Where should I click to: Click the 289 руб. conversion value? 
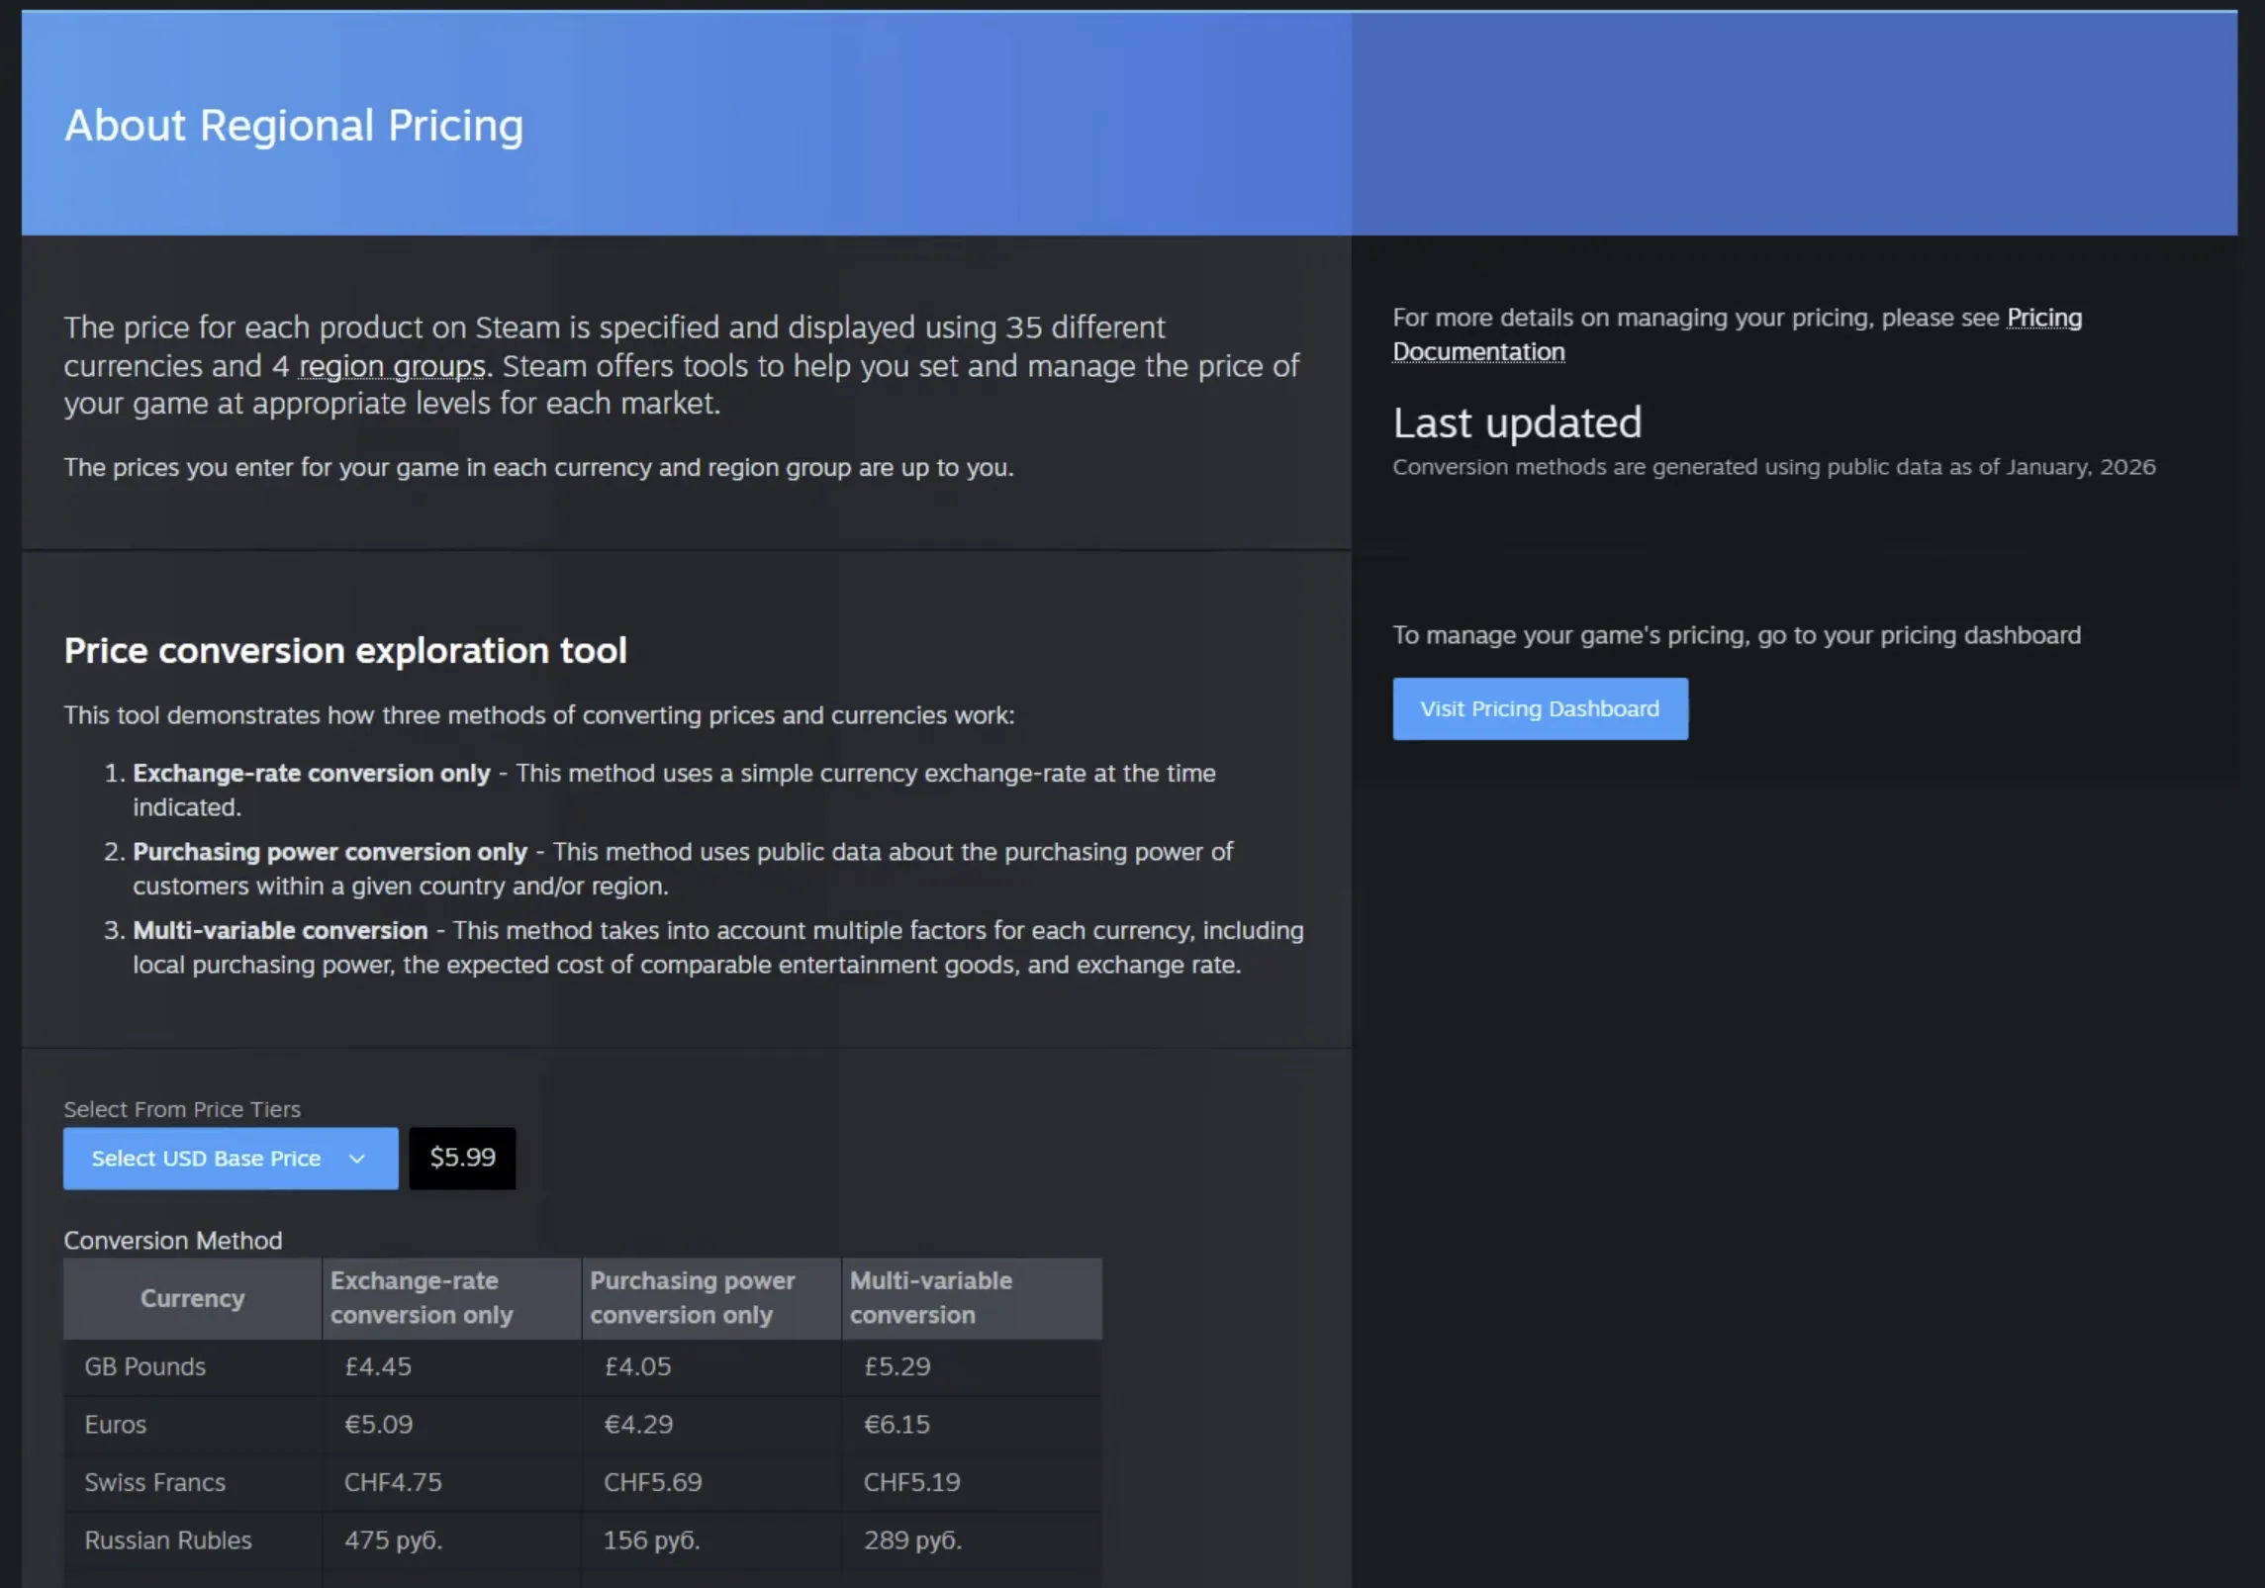910,1540
